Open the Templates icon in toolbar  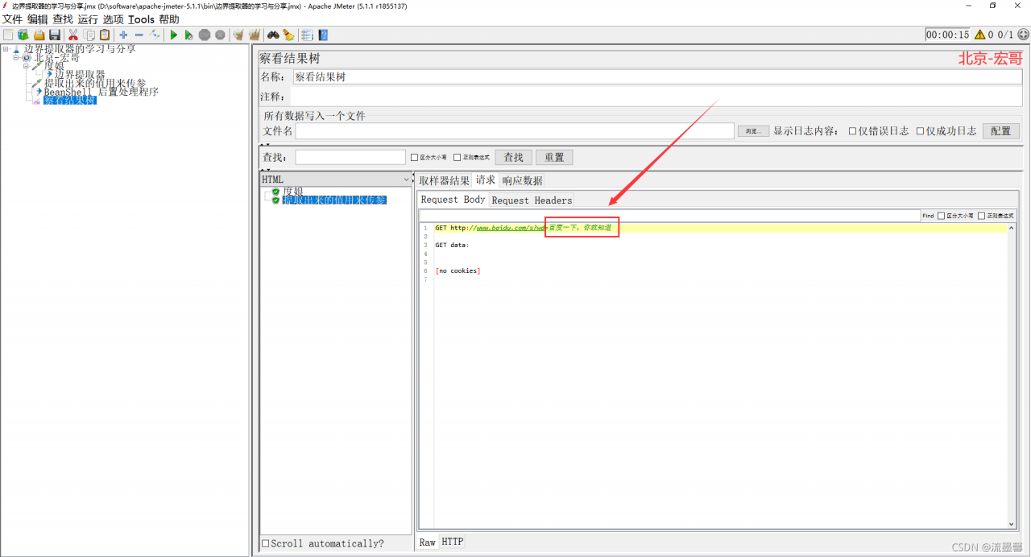23,35
